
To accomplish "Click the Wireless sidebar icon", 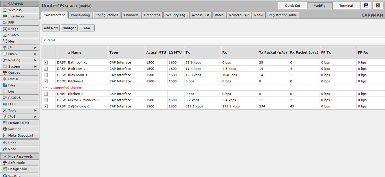I will (x=5, y=10).
